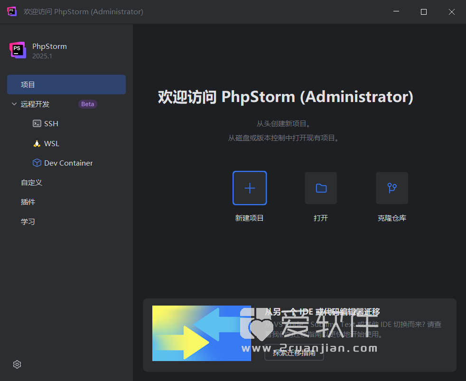
Task: Open the 远程开发 sidebar item
Action: [x=35, y=104]
